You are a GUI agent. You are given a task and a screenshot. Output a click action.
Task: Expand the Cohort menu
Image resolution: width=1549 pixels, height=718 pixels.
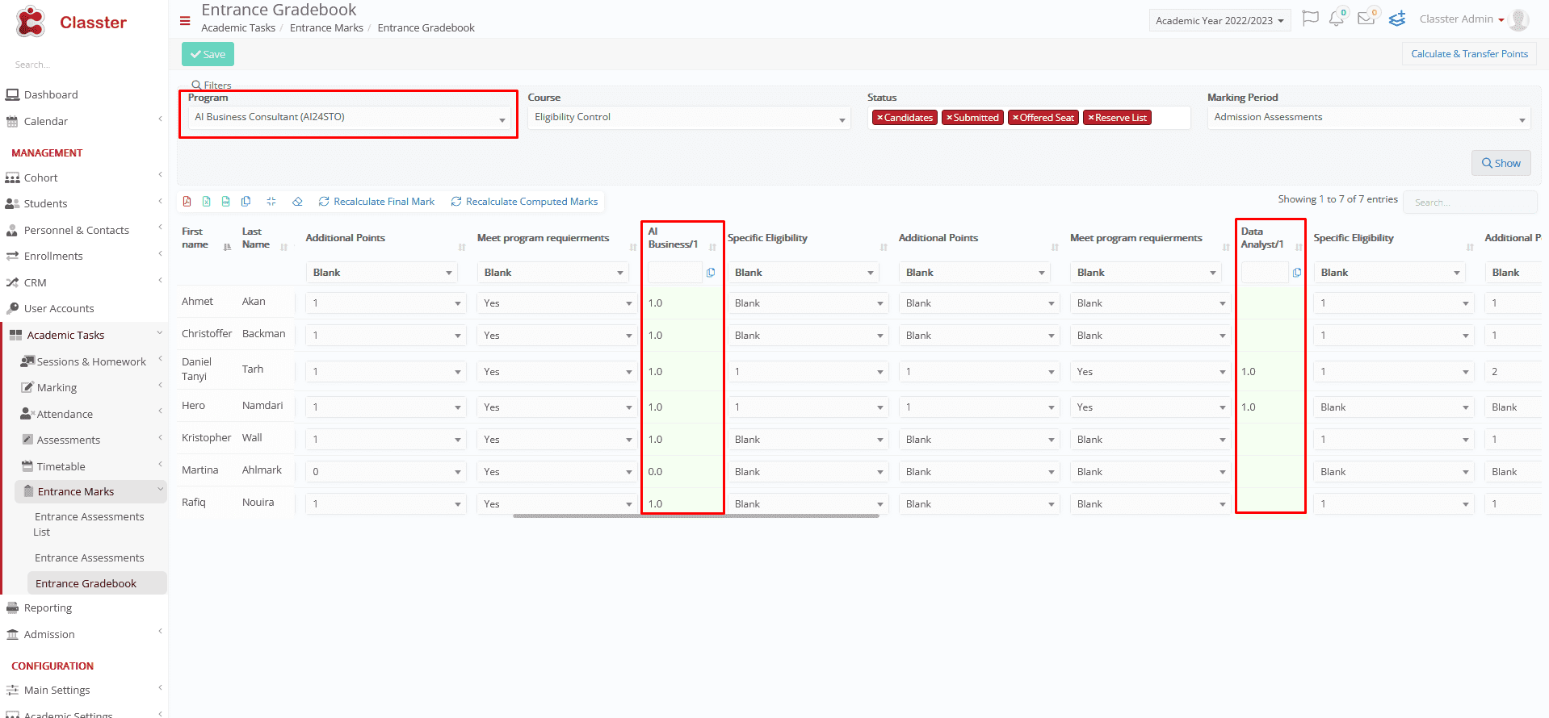coord(84,177)
